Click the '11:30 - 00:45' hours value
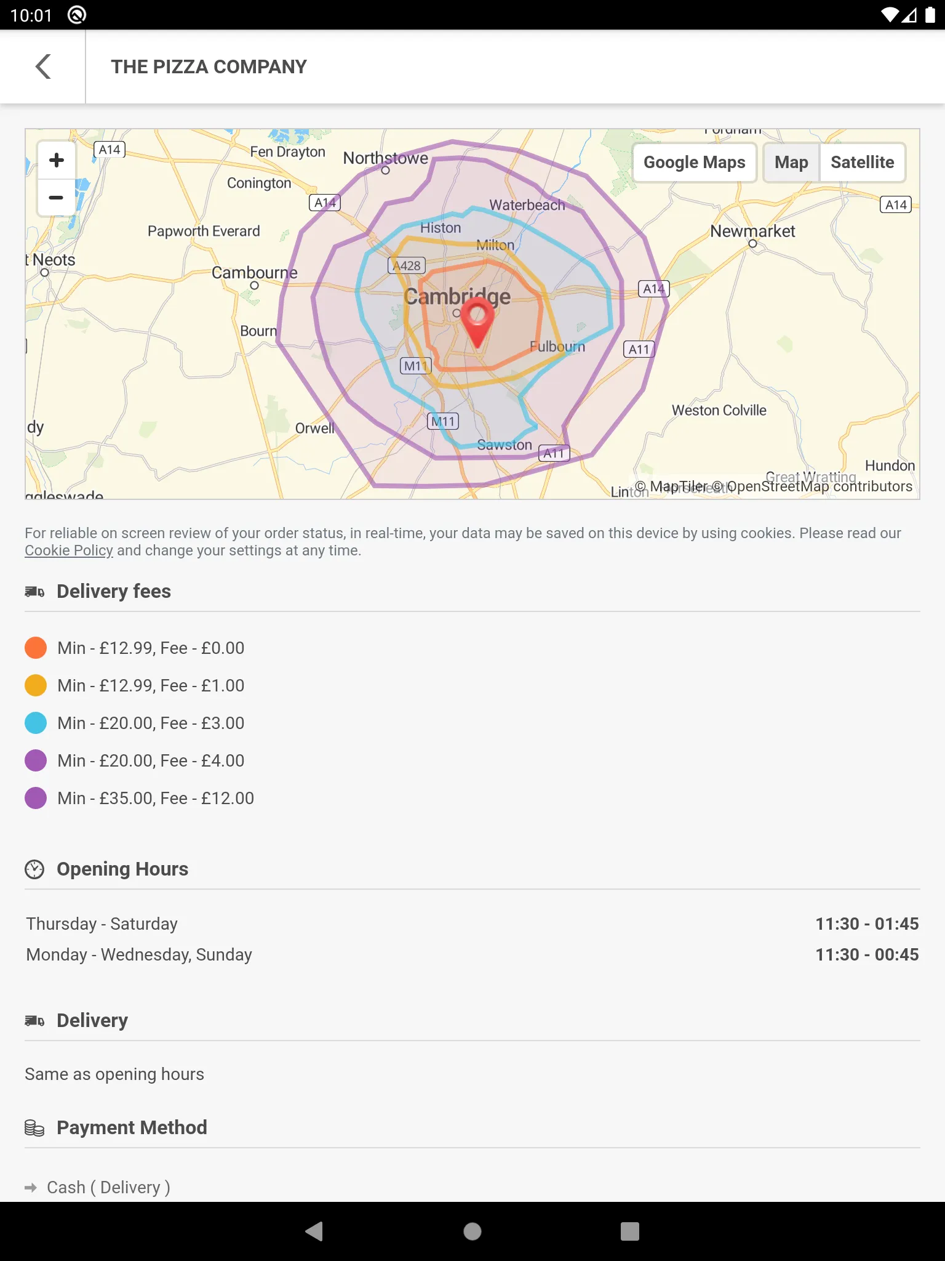This screenshot has height=1261, width=945. click(x=867, y=954)
